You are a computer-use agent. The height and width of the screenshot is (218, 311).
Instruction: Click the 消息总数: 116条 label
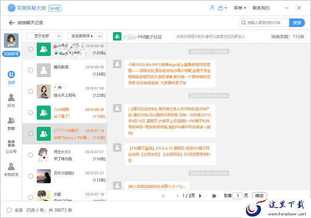coord(288,36)
